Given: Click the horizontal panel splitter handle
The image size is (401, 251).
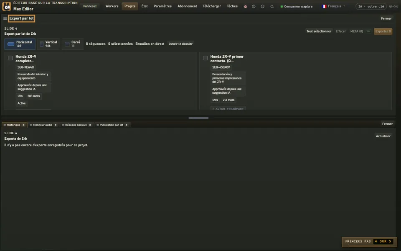Looking at the screenshot, I should click(x=198, y=118).
